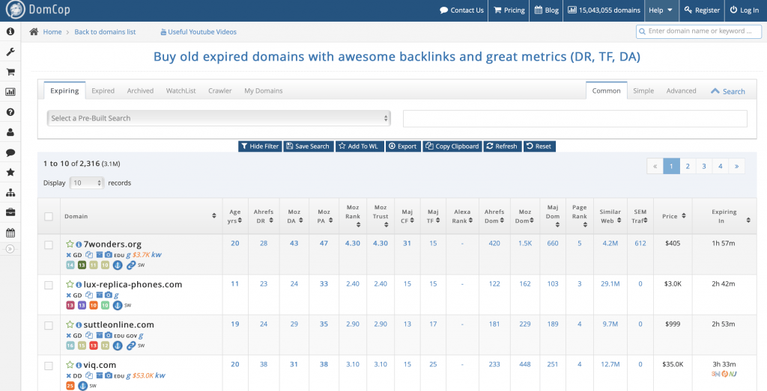This screenshot has width=767, height=391.
Task: Star 7wonders.org to add to watchlist
Action: tap(70, 244)
